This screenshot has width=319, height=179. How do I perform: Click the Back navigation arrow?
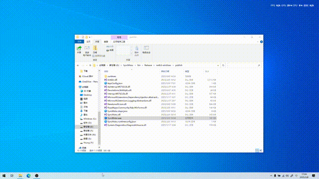[x=78, y=65]
